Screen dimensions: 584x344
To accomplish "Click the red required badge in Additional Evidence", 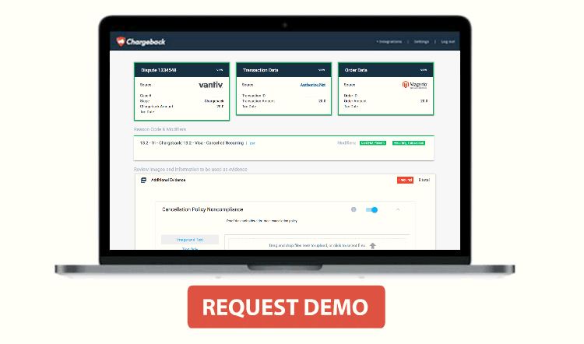I will (405, 180).
